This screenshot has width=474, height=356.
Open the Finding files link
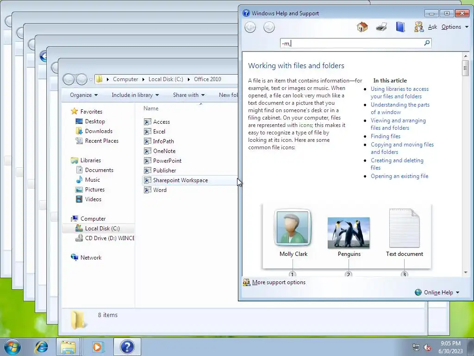pyautogui.click(x=386, y=136)
